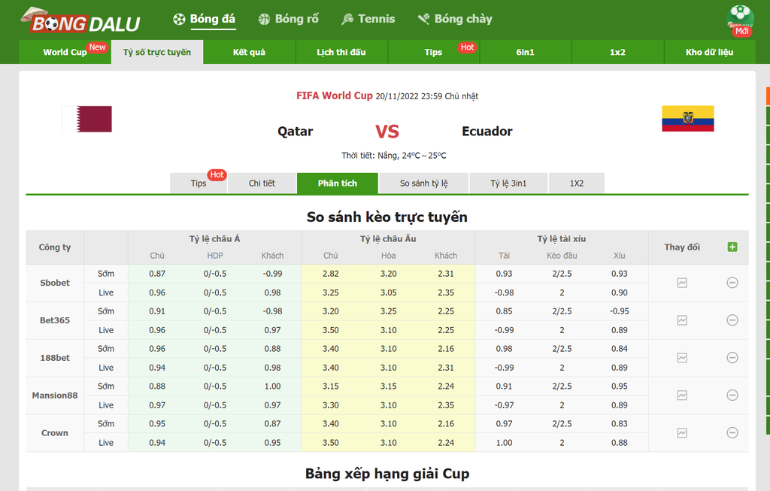Select the Tỷ số trực tuyến tab
This screenshot has height=491, width=770.
point(157,52)
